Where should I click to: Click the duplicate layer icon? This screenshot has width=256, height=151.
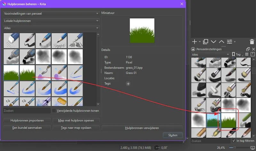(x=205, y=42)
